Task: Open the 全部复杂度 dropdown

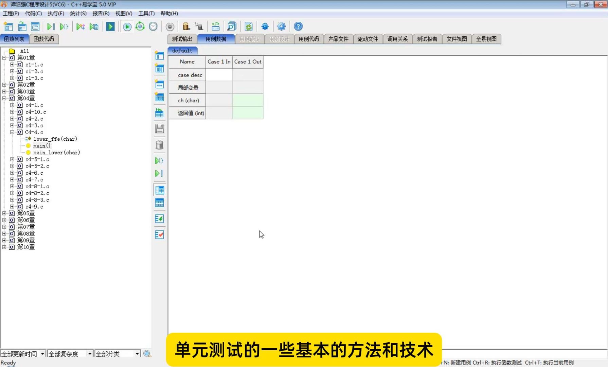Action: [90, 354]
